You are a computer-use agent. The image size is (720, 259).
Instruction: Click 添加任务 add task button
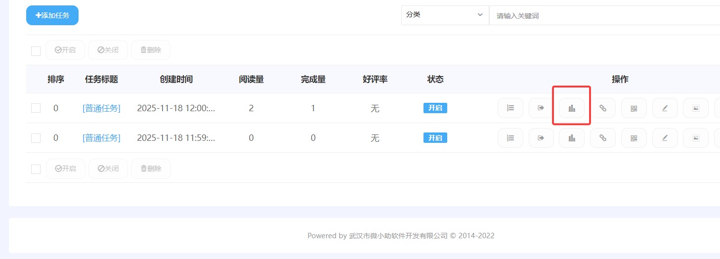point(52,15)
